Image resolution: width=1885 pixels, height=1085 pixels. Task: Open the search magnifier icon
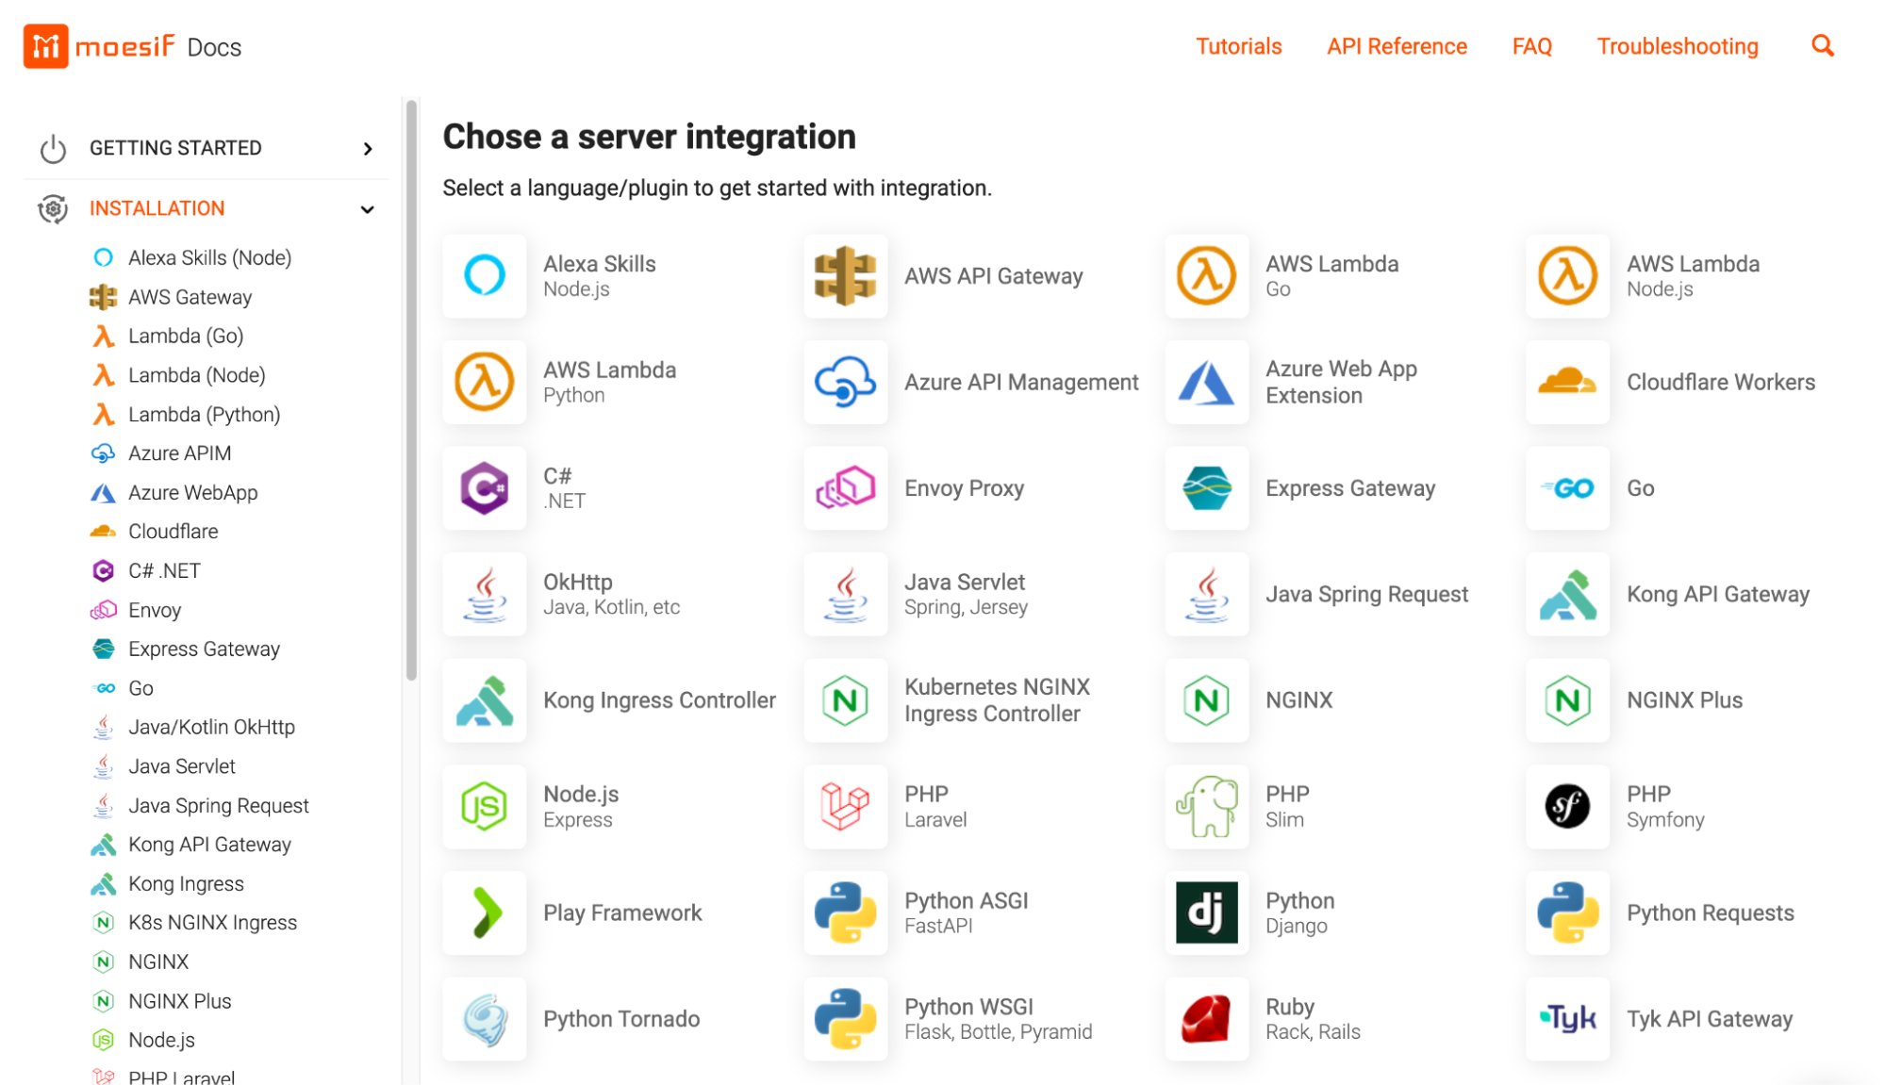[1823, 46]
